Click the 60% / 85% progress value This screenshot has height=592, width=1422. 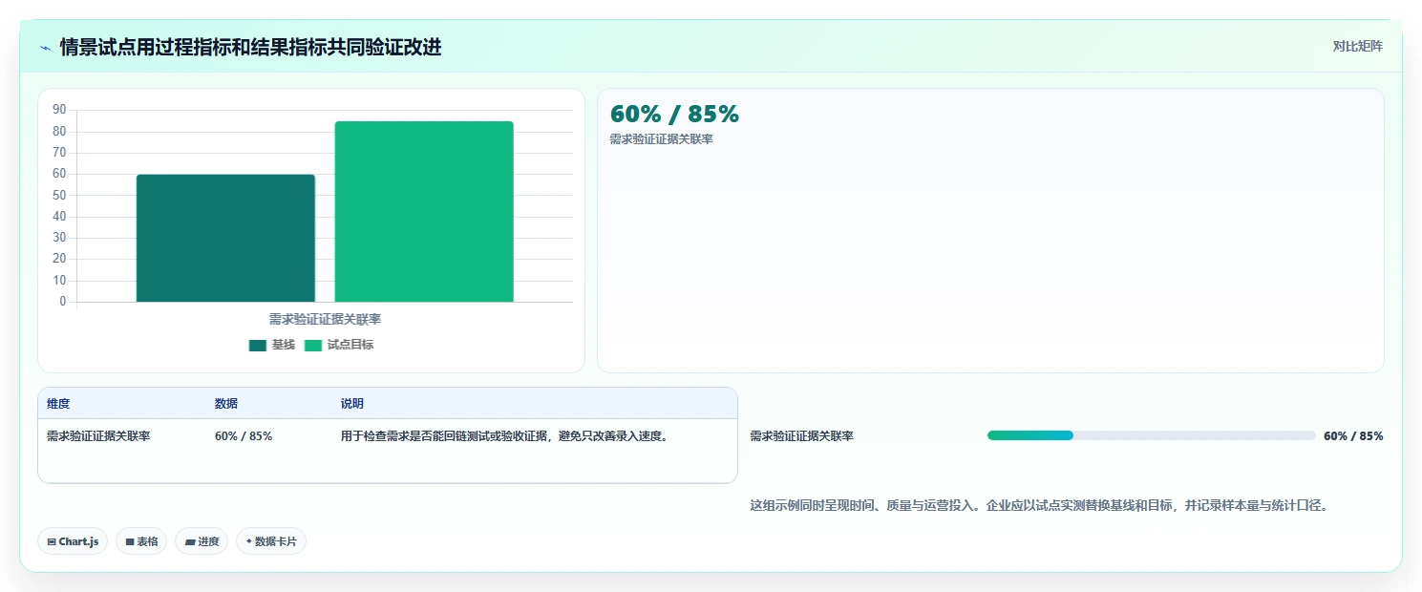[1353, 435]
